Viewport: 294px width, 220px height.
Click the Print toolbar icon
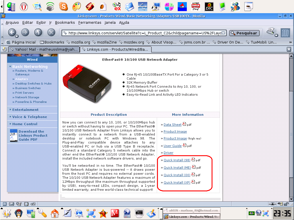[x=270, y=31]
